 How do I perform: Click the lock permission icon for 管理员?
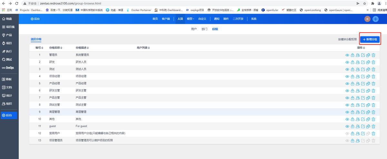[x=352, y=55]
